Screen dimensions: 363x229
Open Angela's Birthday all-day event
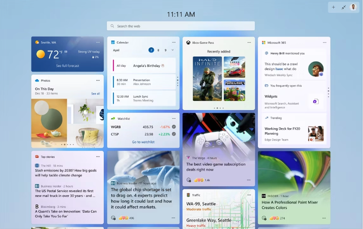144,66
